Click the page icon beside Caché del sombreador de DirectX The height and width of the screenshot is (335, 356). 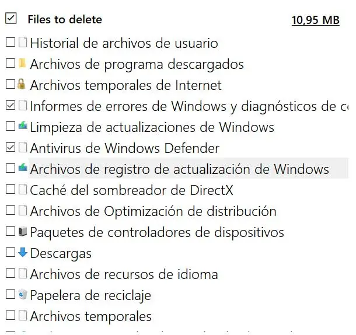22,190
